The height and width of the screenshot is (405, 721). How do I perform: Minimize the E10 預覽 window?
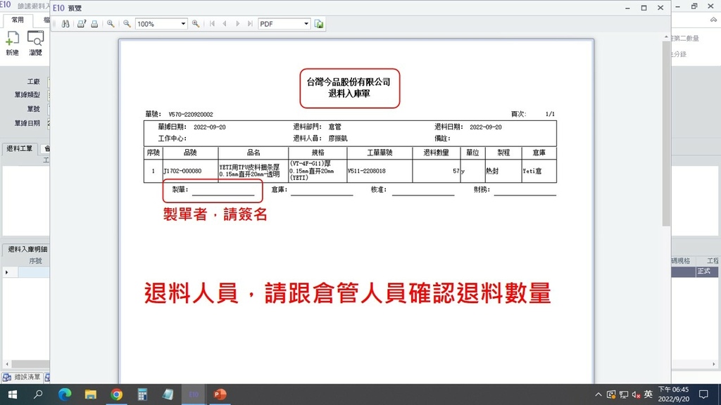(x=627, y=8)
